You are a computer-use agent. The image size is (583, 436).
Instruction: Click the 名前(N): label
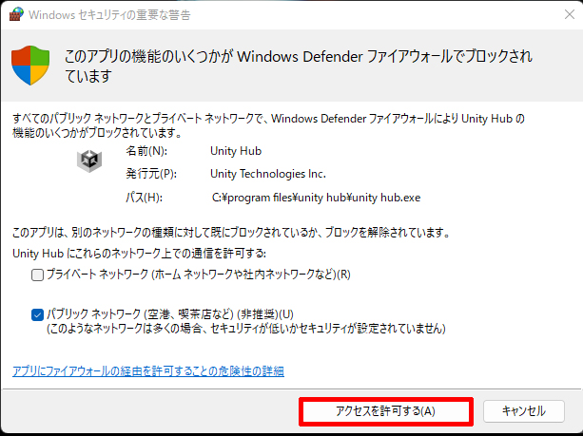pos(146,150)
